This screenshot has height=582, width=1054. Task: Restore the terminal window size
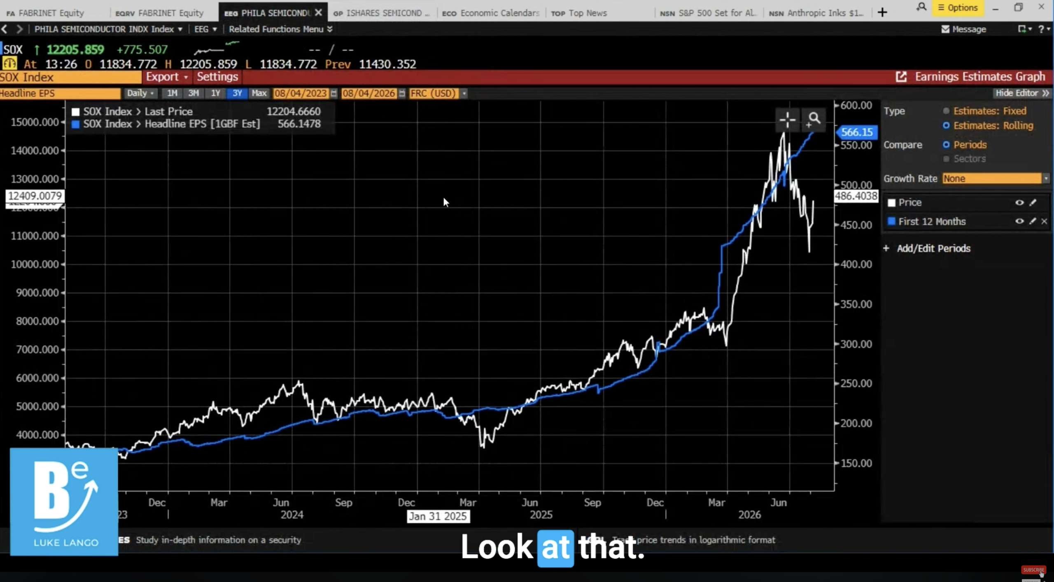pyautogui.click(x=1018, y=7)
